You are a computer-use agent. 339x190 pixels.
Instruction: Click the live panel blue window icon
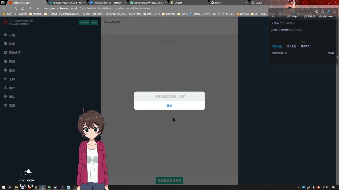coord(328,12)
